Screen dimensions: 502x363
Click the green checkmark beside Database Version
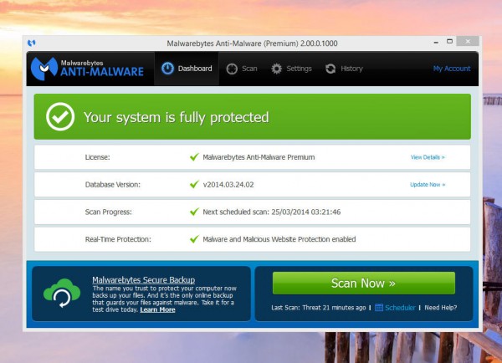194,184
